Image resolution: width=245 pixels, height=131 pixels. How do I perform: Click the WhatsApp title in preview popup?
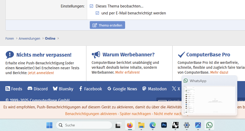198,81
